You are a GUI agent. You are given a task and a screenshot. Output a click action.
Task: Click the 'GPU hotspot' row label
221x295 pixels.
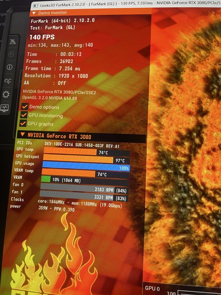click(x=27, y=156)
